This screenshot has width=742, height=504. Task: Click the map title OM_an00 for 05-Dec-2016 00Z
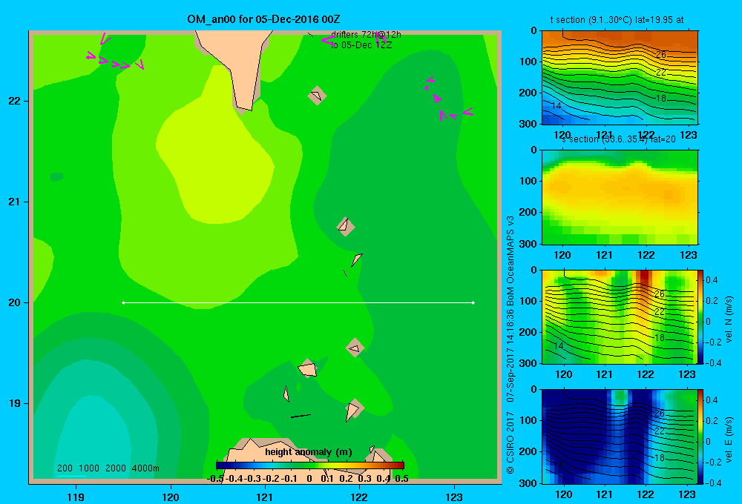(263, 19)
